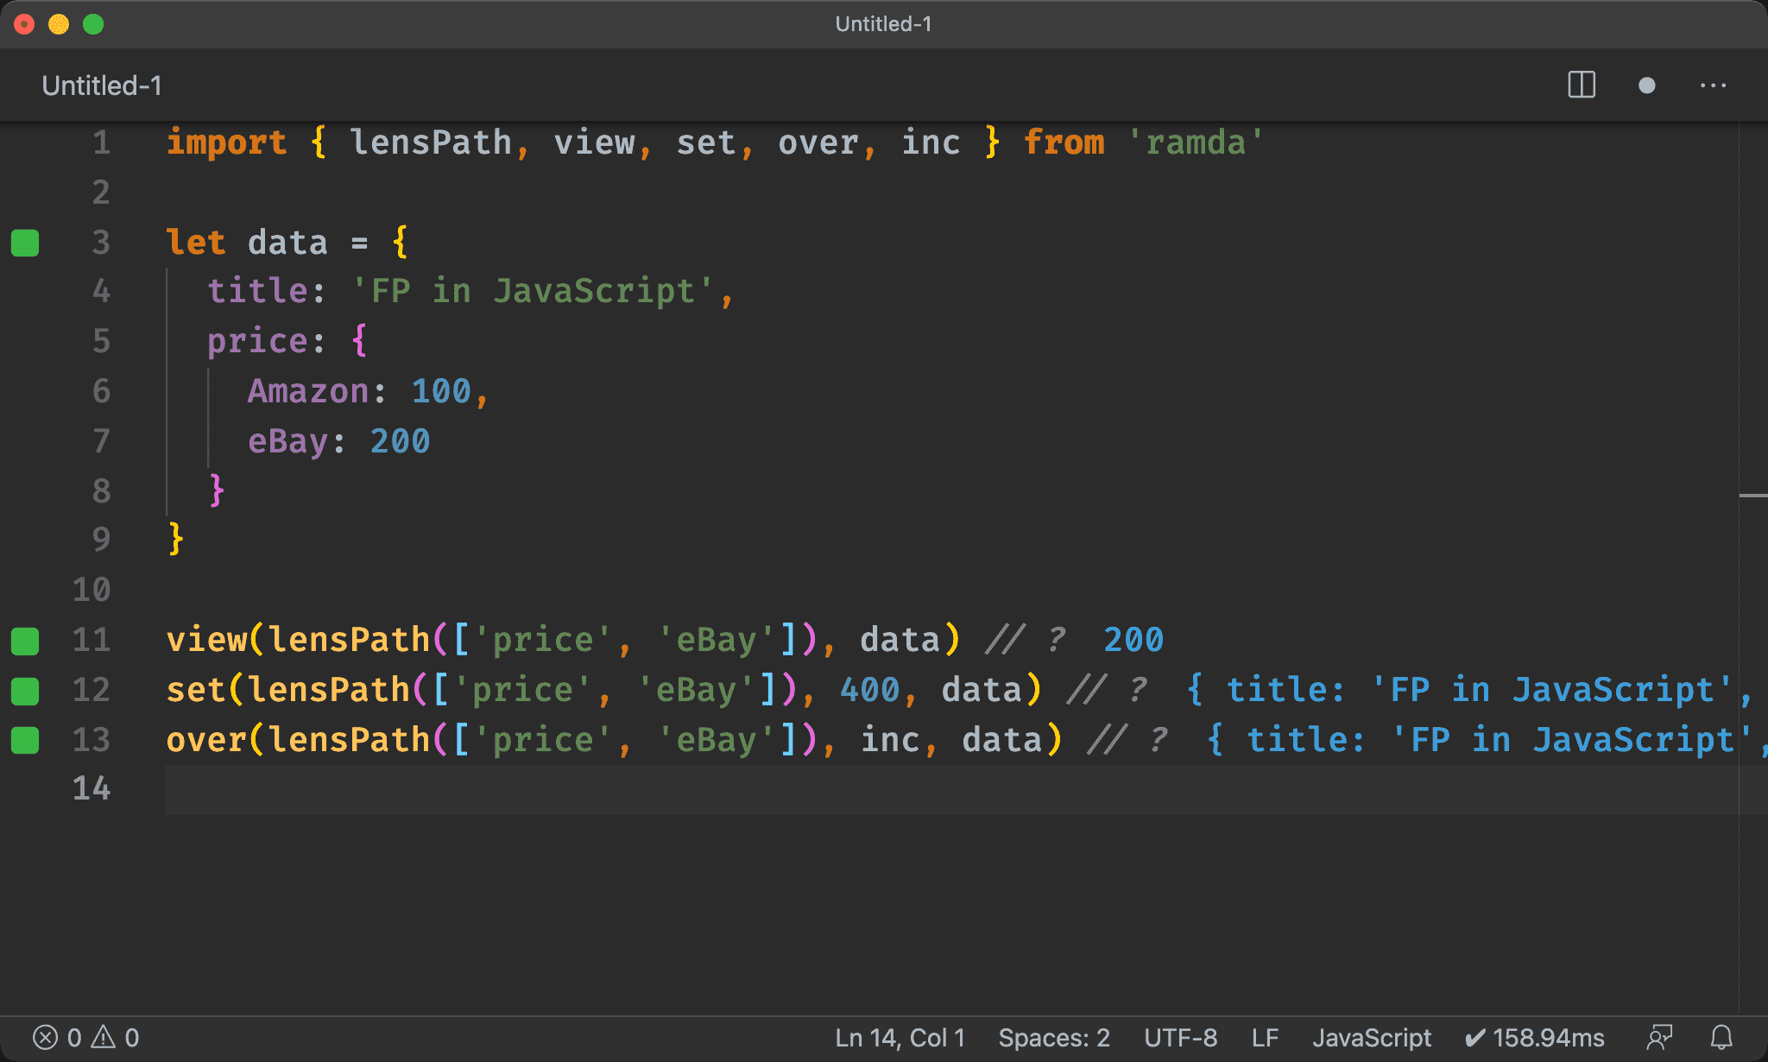Click the unsaved changes dot indicator
This screenshot has height=1062, width=1768.
tap(1647, 85)
